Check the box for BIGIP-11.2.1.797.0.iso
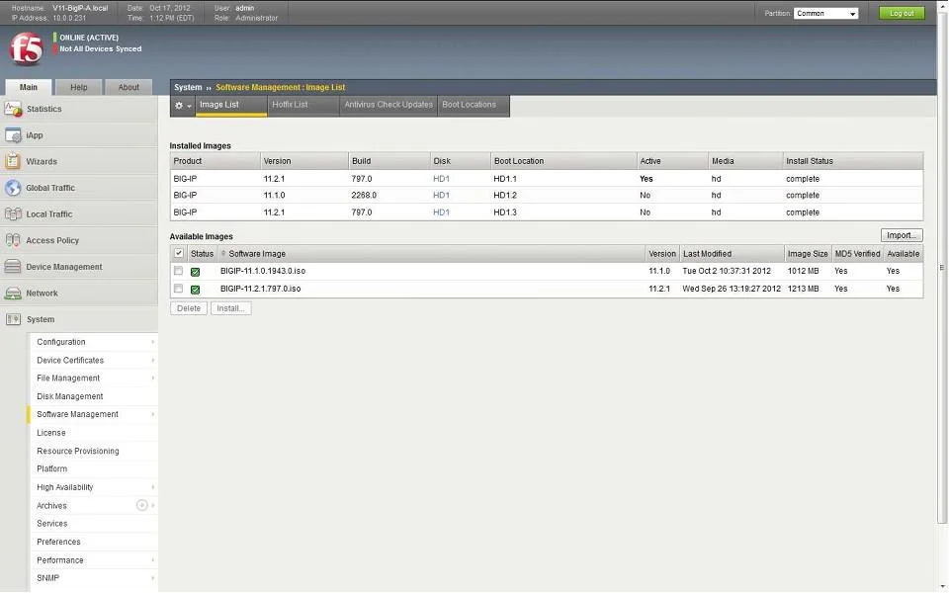Viewport: 949px width, 593px height. [x=179, y=288]
